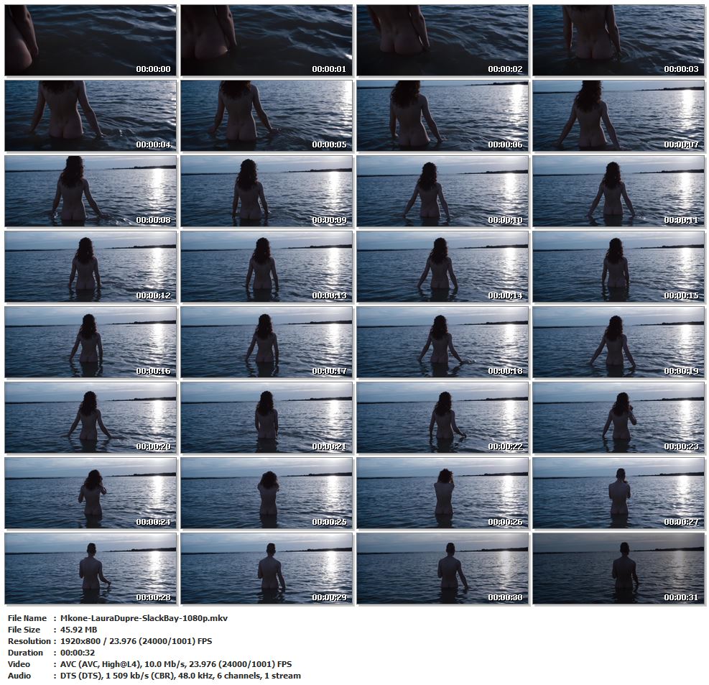Select the 00:00:26 preview image

pos(442,494)
